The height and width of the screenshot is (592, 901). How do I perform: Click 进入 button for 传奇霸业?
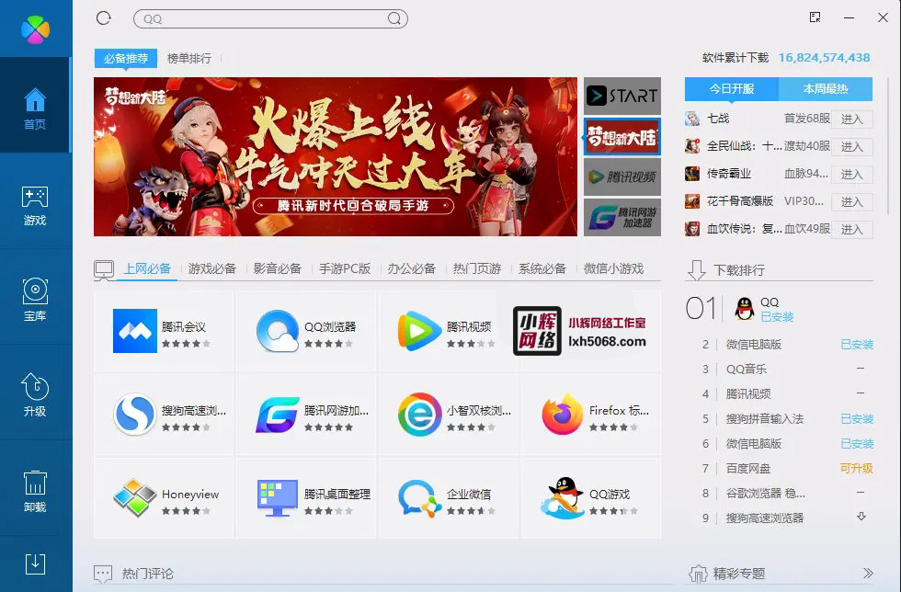(852, 174)
